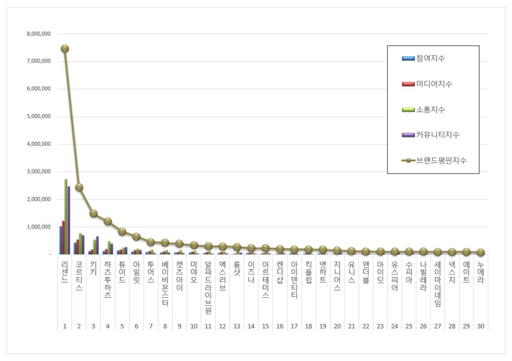
Task: Click the rank number 30 label
Action: click(x=481, y=326)
